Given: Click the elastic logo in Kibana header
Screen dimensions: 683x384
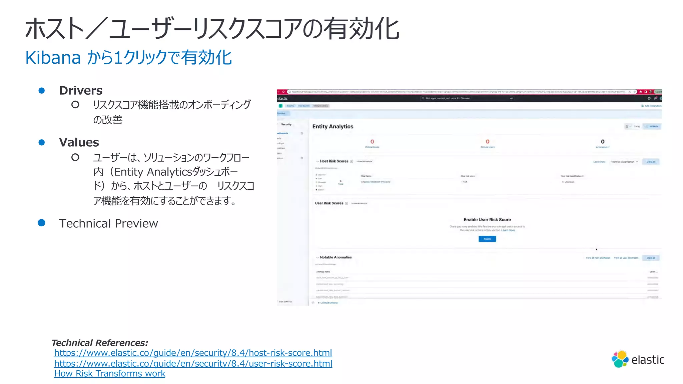Looking at the screenshot, I should point(282,98).
